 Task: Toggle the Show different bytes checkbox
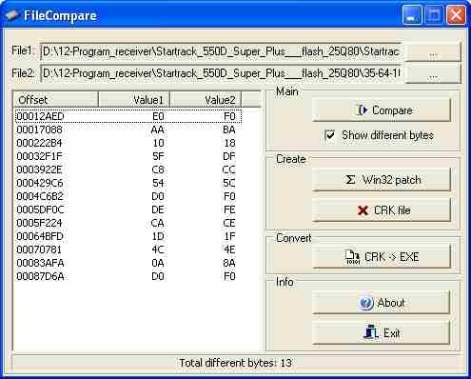tap(330, 135)
